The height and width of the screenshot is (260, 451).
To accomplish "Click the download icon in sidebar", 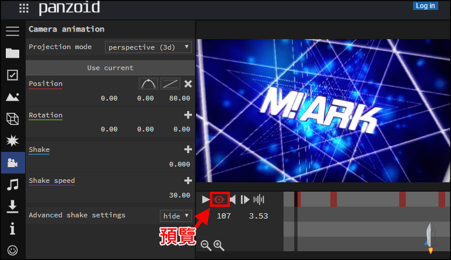I will 12,206.
